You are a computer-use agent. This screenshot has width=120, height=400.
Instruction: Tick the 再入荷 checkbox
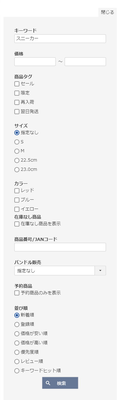(17, 102)
